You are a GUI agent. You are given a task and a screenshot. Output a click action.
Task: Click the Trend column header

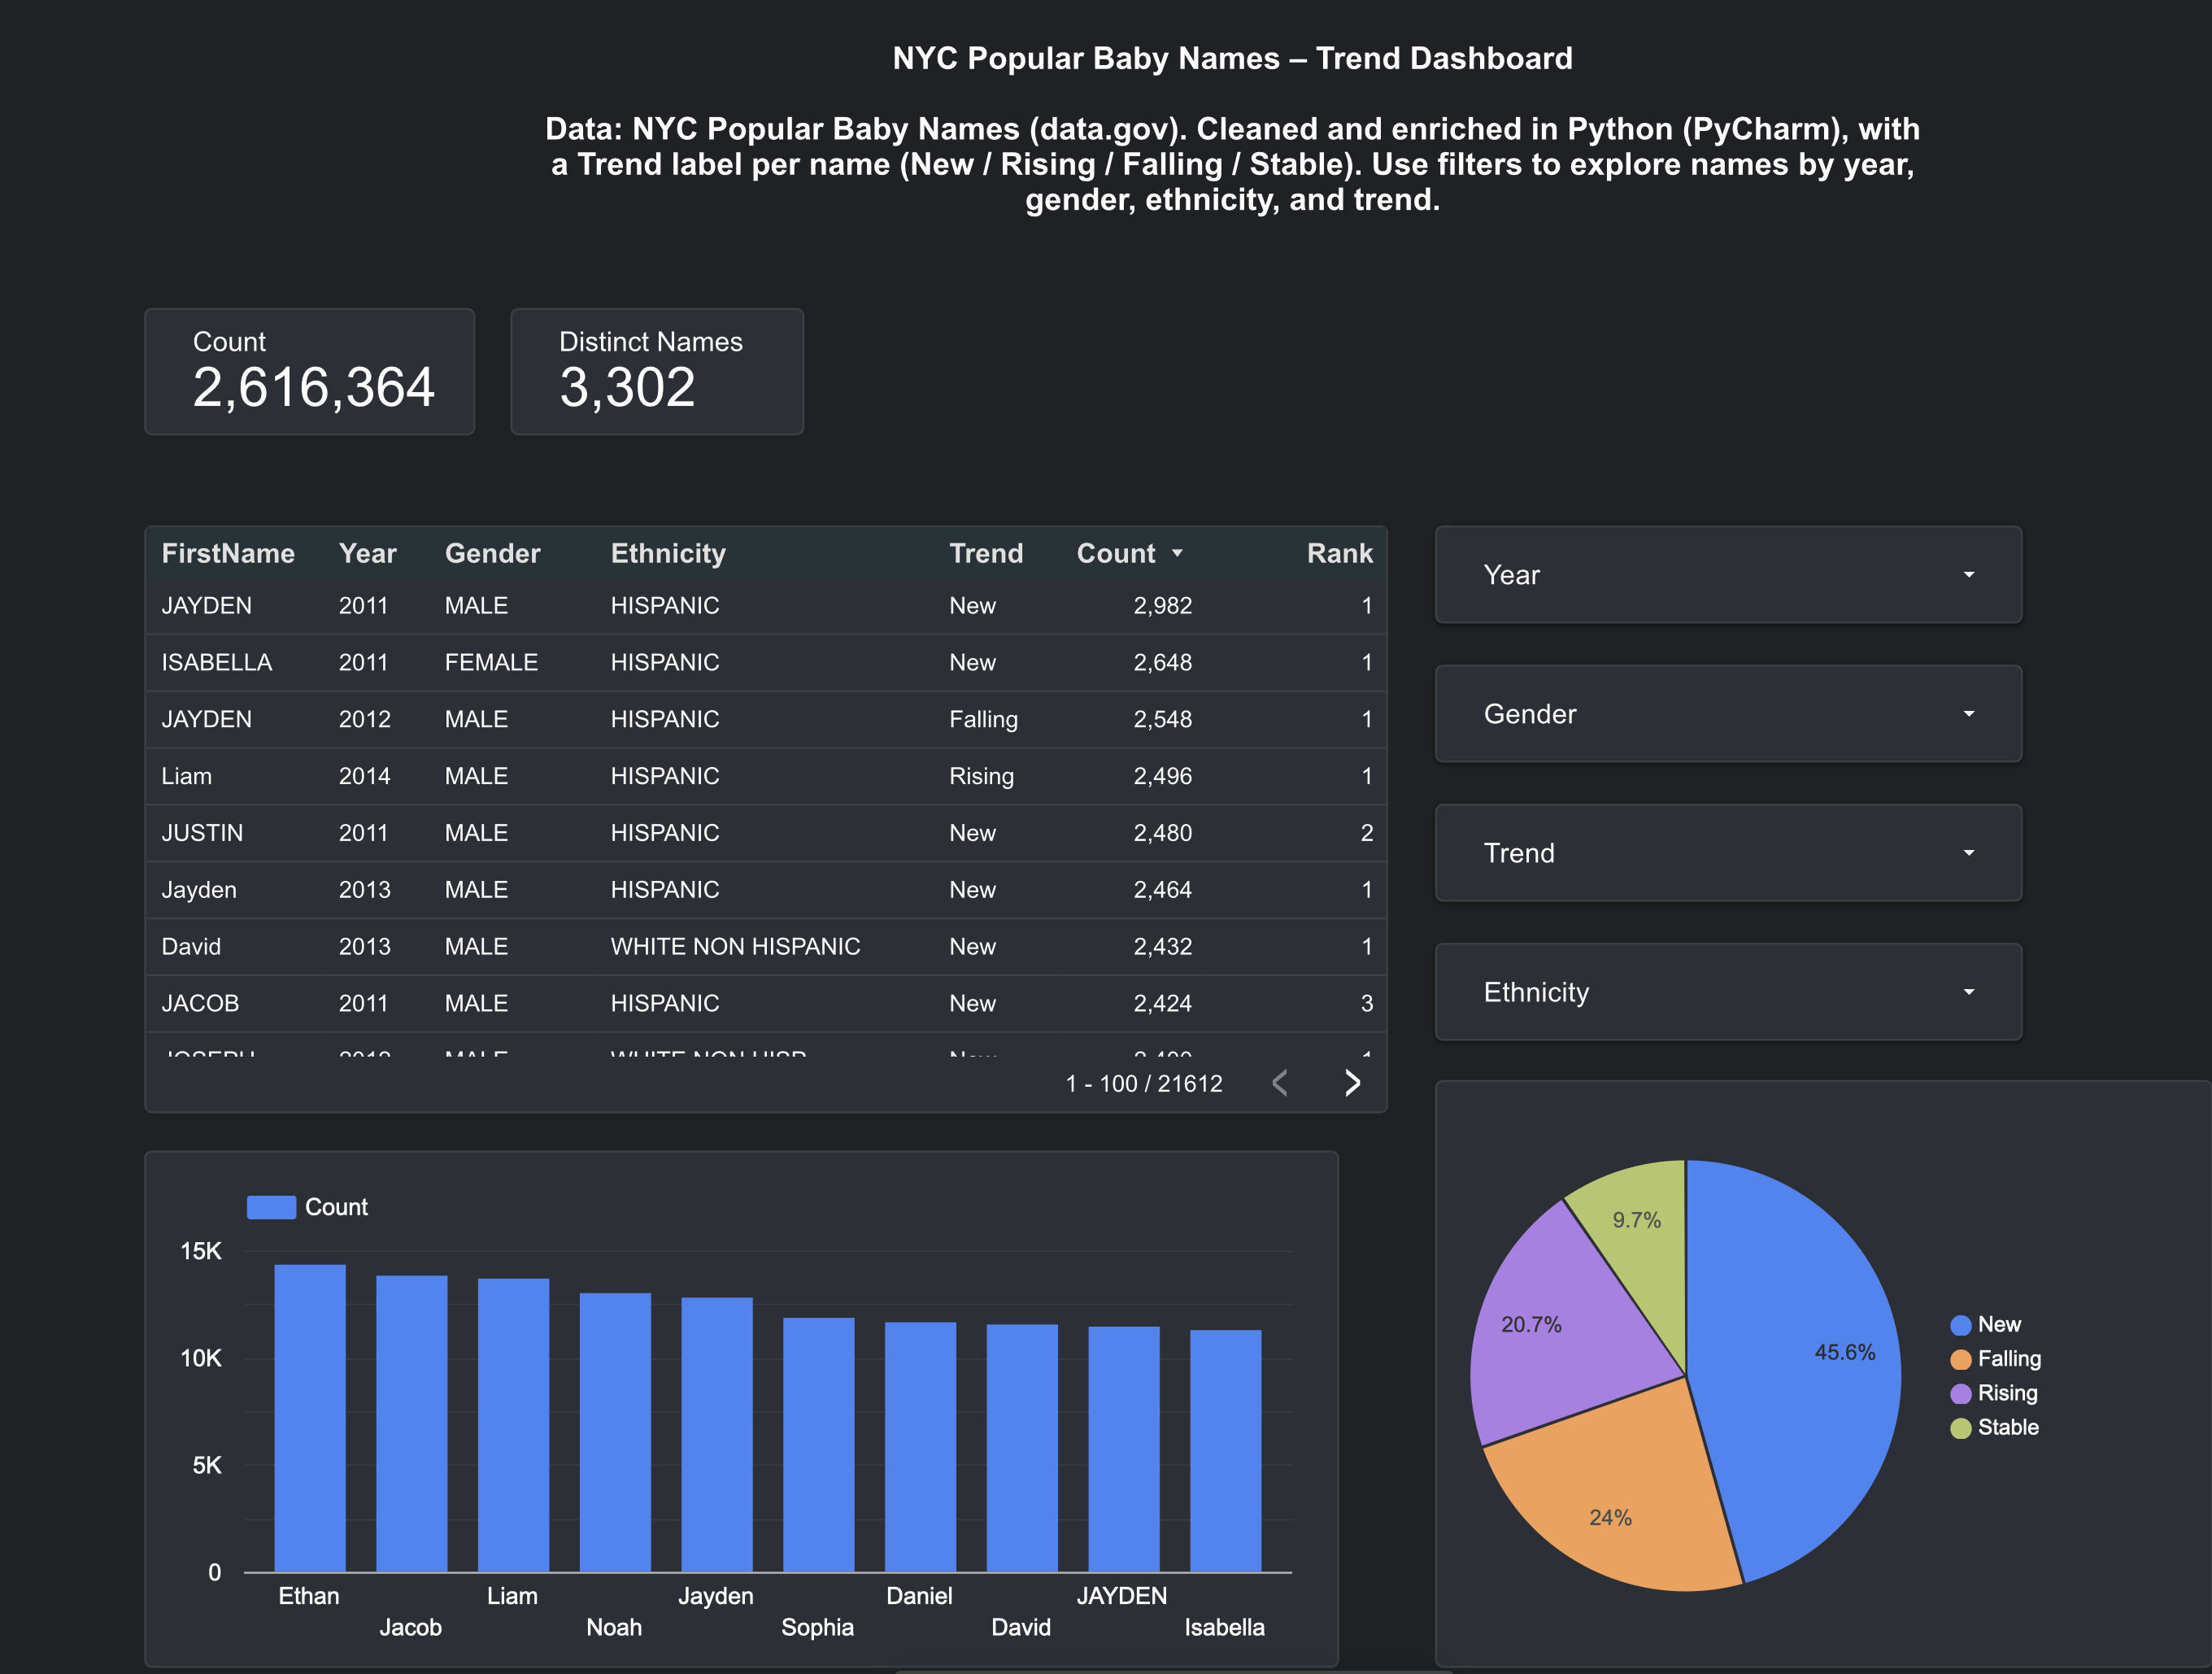click(986, 553)
